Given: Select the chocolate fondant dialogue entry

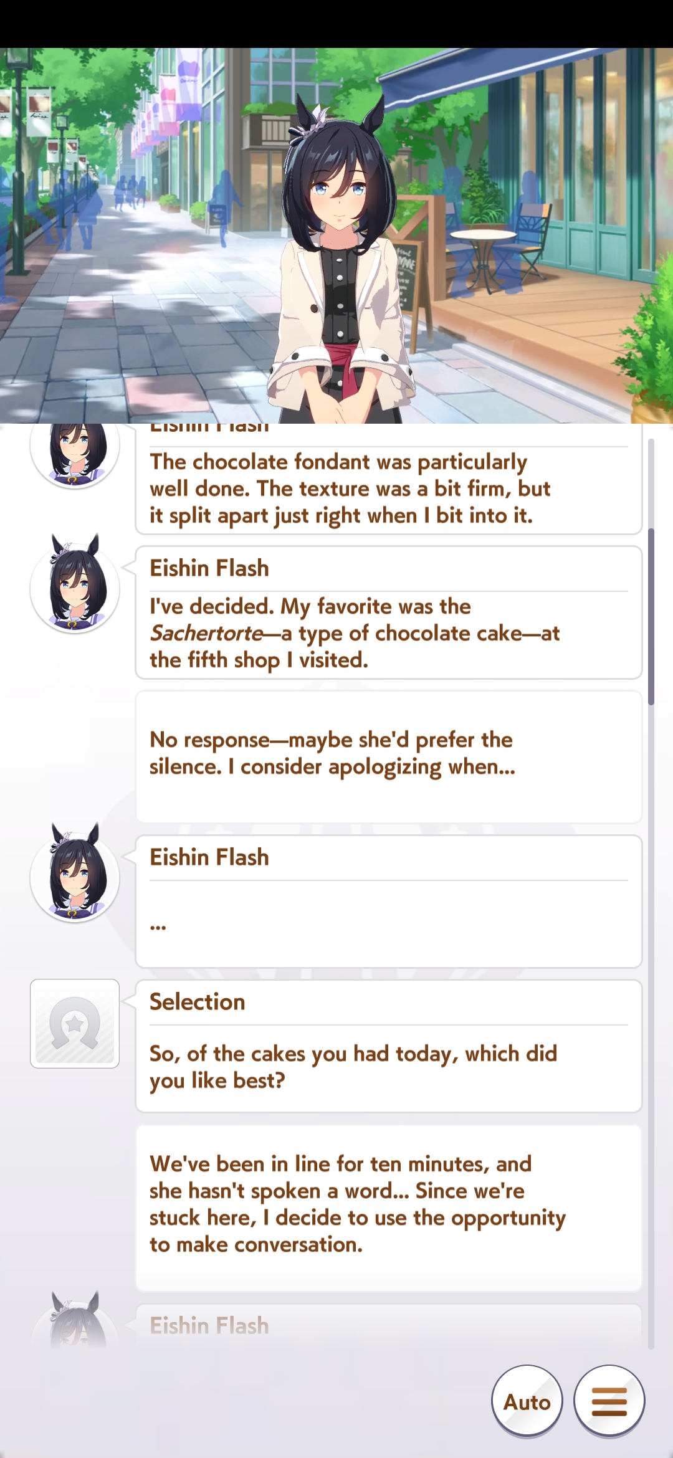Looking at the screenshot, I should point(389,479).
